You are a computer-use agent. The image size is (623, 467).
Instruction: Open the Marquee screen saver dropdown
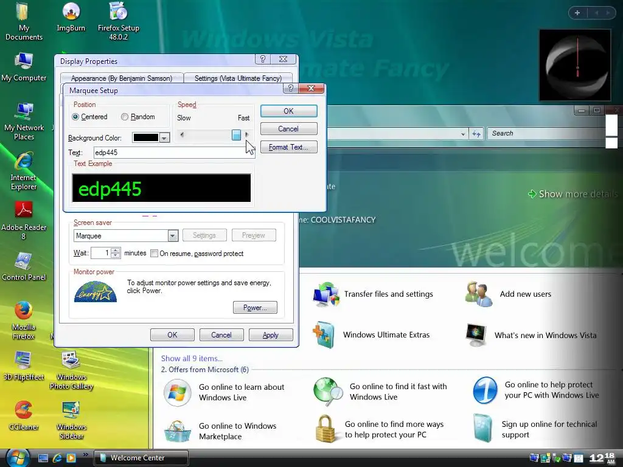[x=172, y=236]
